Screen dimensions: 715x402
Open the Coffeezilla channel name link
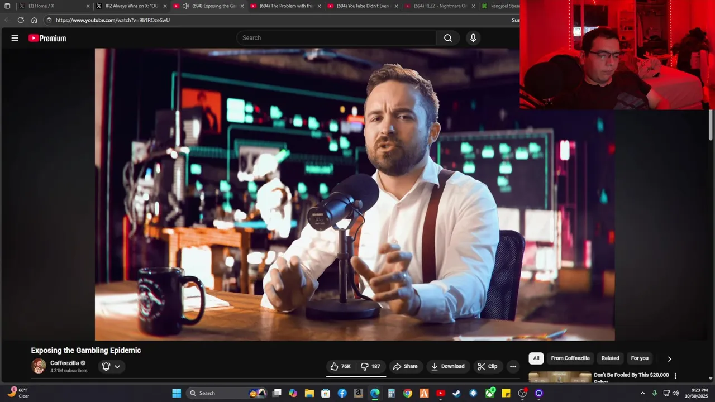[x=65, y=363]
